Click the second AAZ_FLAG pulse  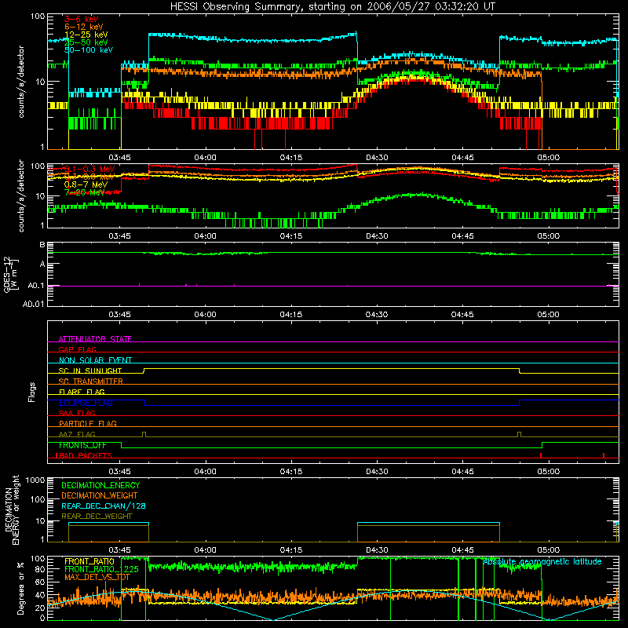[520, 435]
